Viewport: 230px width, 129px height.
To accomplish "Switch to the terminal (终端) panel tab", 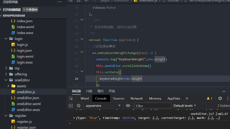I will pyautogui.click(x=112, y=91).
